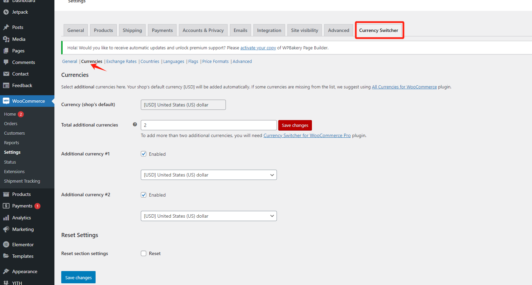Click the Posts pushpin icon

[x=6, y=27]
